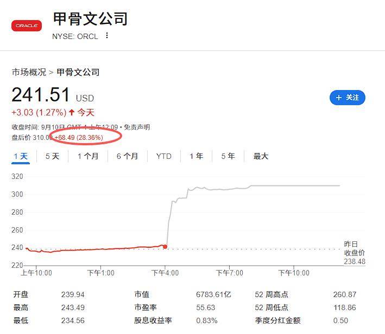The height and width of the screenshot is (334, 385).
Task: Switch to the 5 年 chart tab
Action: pyautogui.click(x=228, y=156)
